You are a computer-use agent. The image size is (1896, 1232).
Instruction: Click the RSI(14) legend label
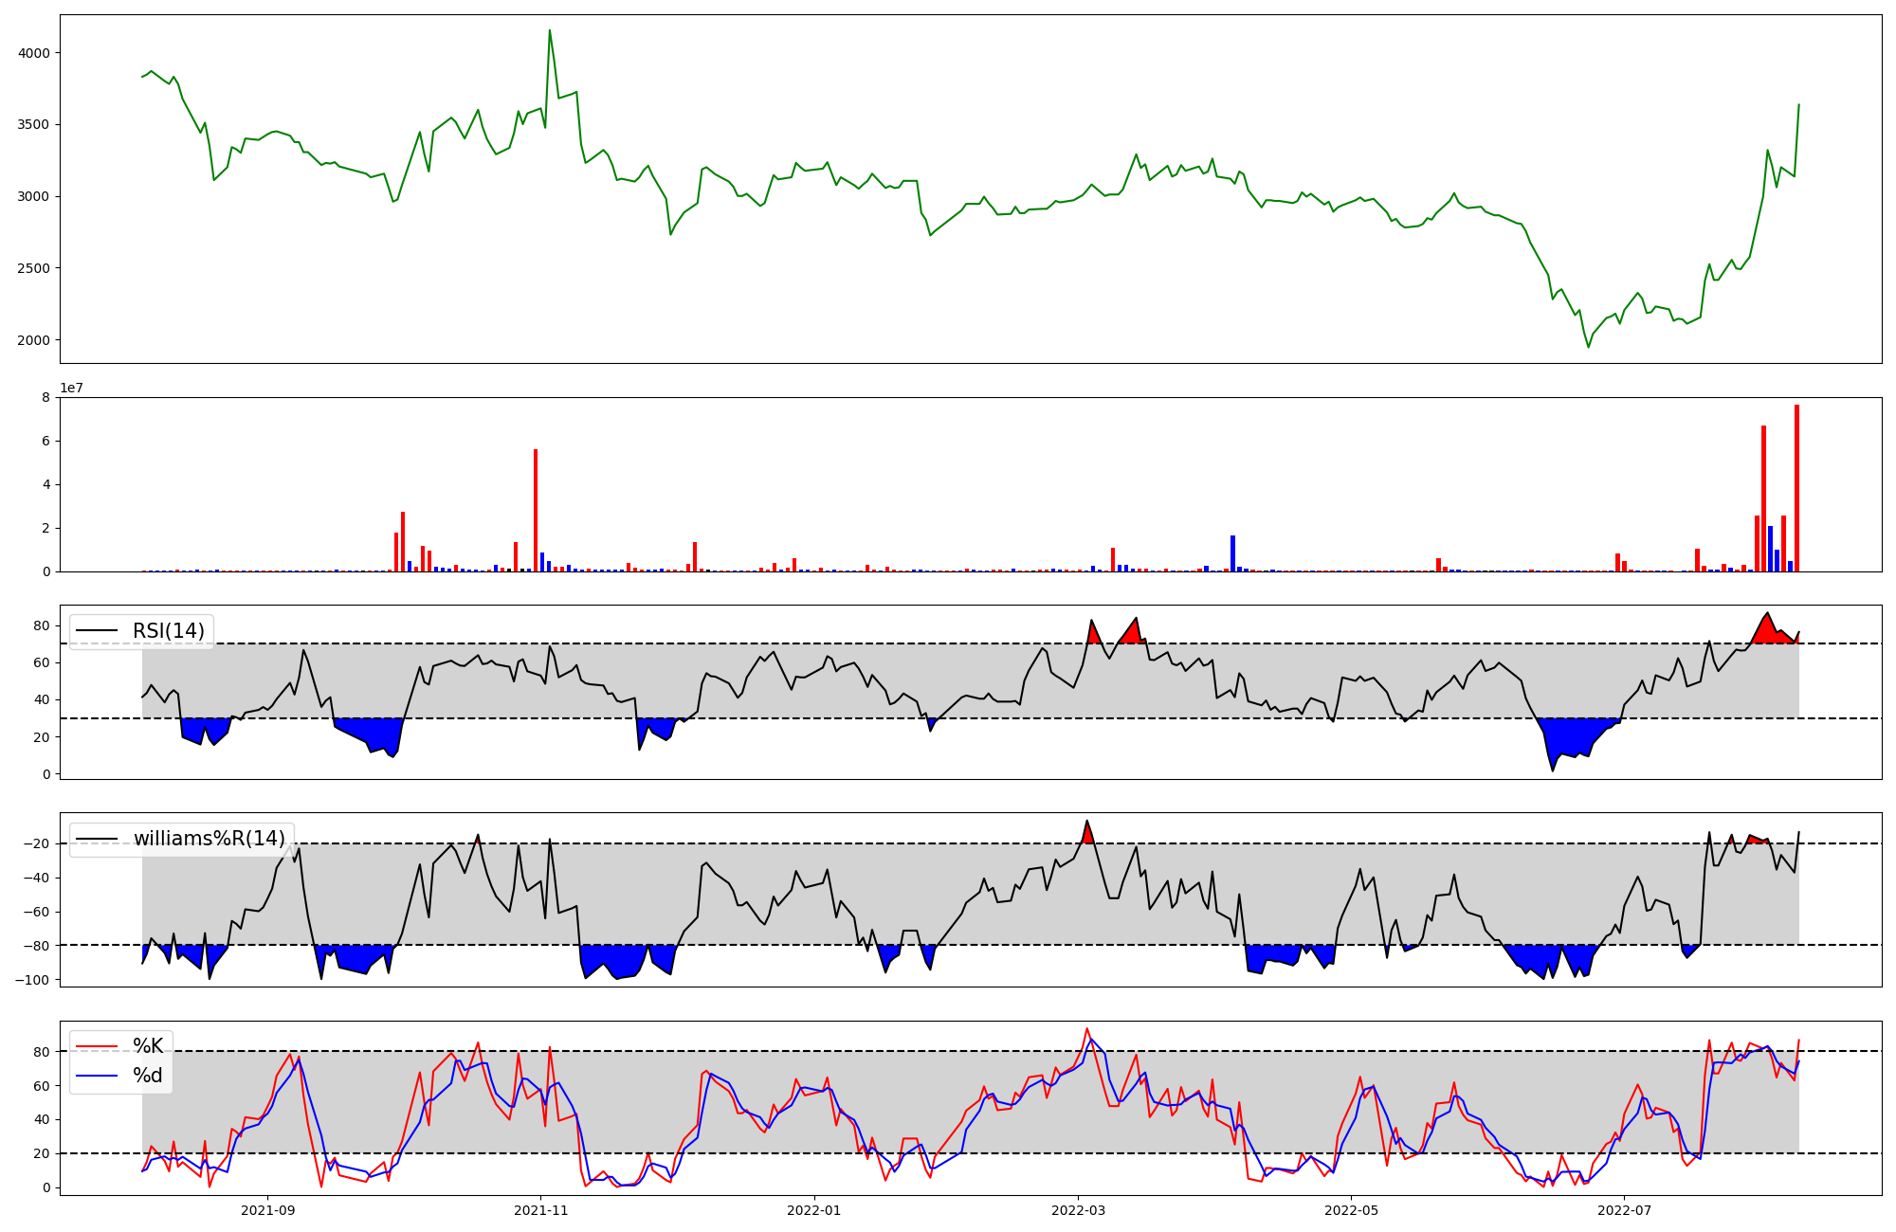coord(168,631)
